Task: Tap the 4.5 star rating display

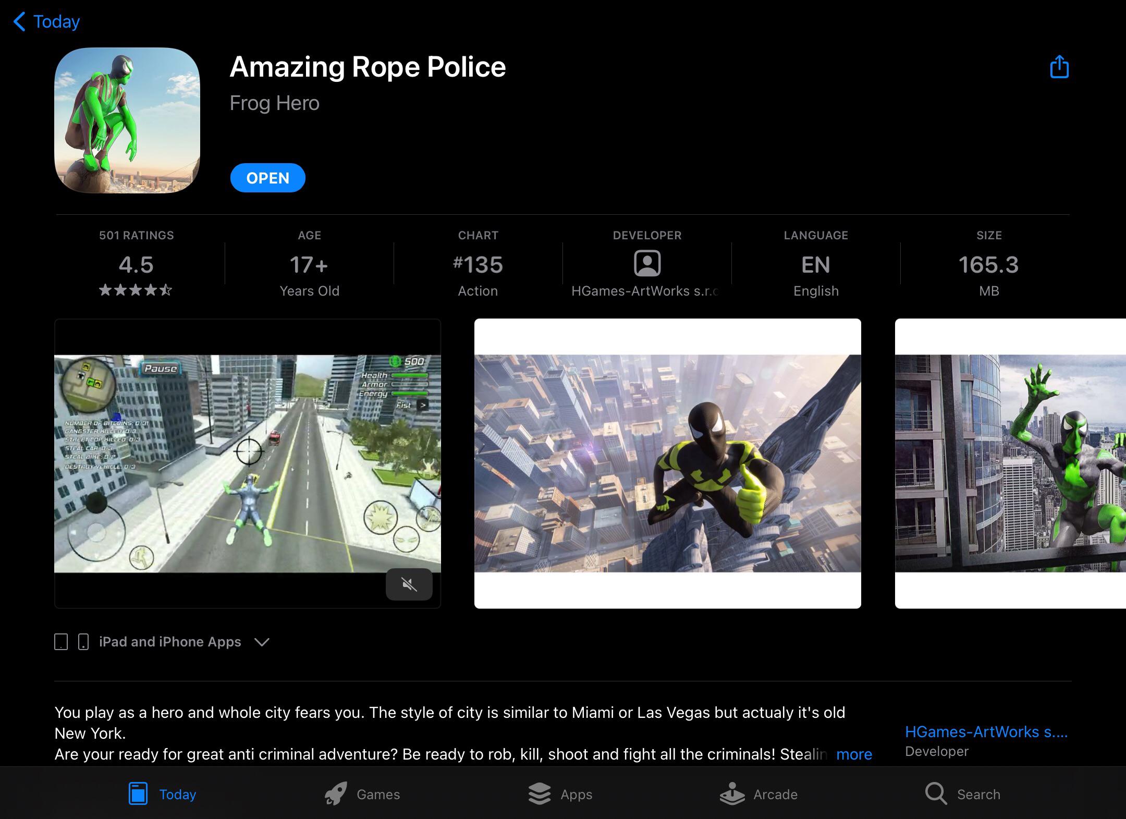Action: click(136, 265)
